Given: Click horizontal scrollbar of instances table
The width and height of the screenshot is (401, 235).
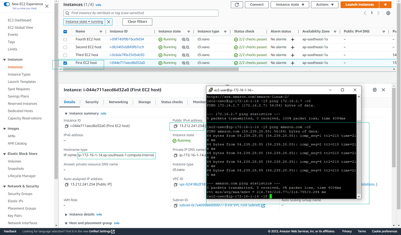Looking at the screenshot, I should pos(151,69).
